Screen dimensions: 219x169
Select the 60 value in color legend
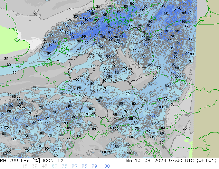[x=55, y=166]
